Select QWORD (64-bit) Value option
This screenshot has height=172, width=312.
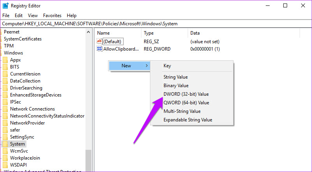(x=186, y=103)
